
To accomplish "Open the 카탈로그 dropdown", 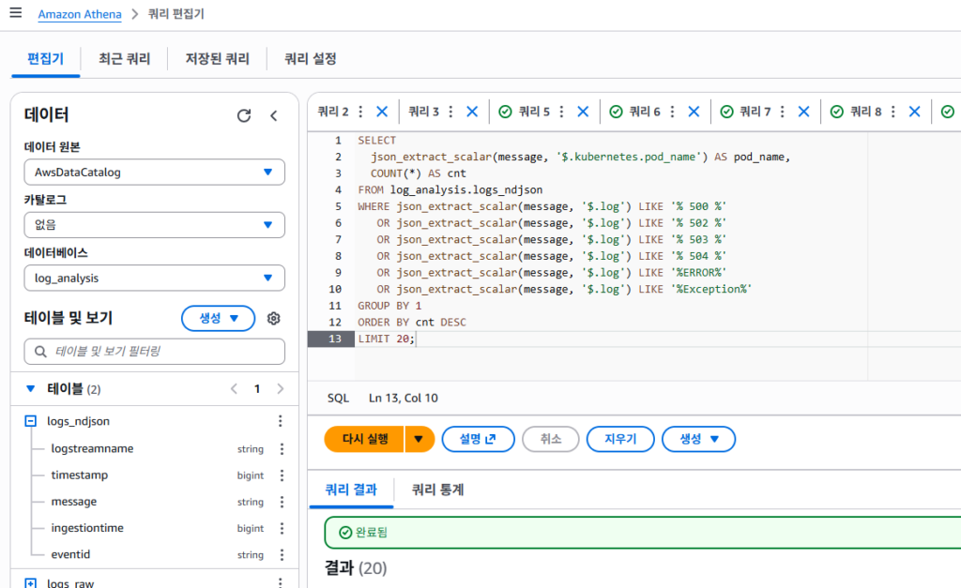I will (155, 225).
